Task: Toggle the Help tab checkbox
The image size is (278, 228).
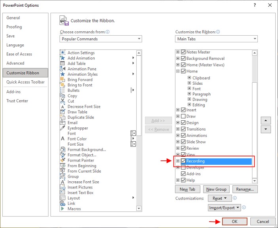Action: click(183, 180)
